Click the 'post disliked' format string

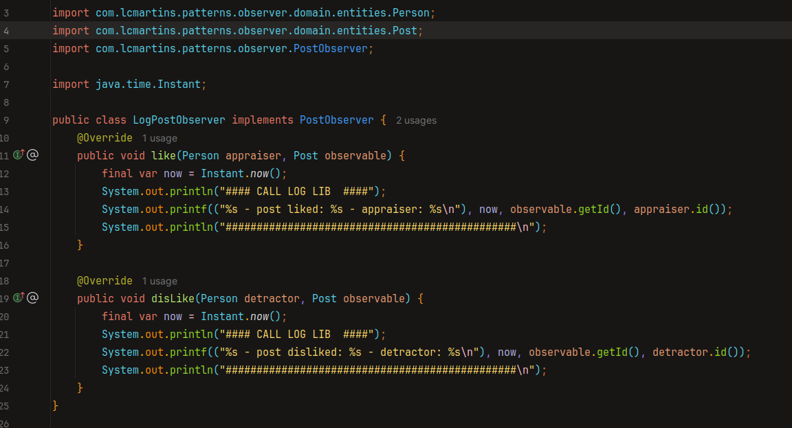tap(349, 352)
